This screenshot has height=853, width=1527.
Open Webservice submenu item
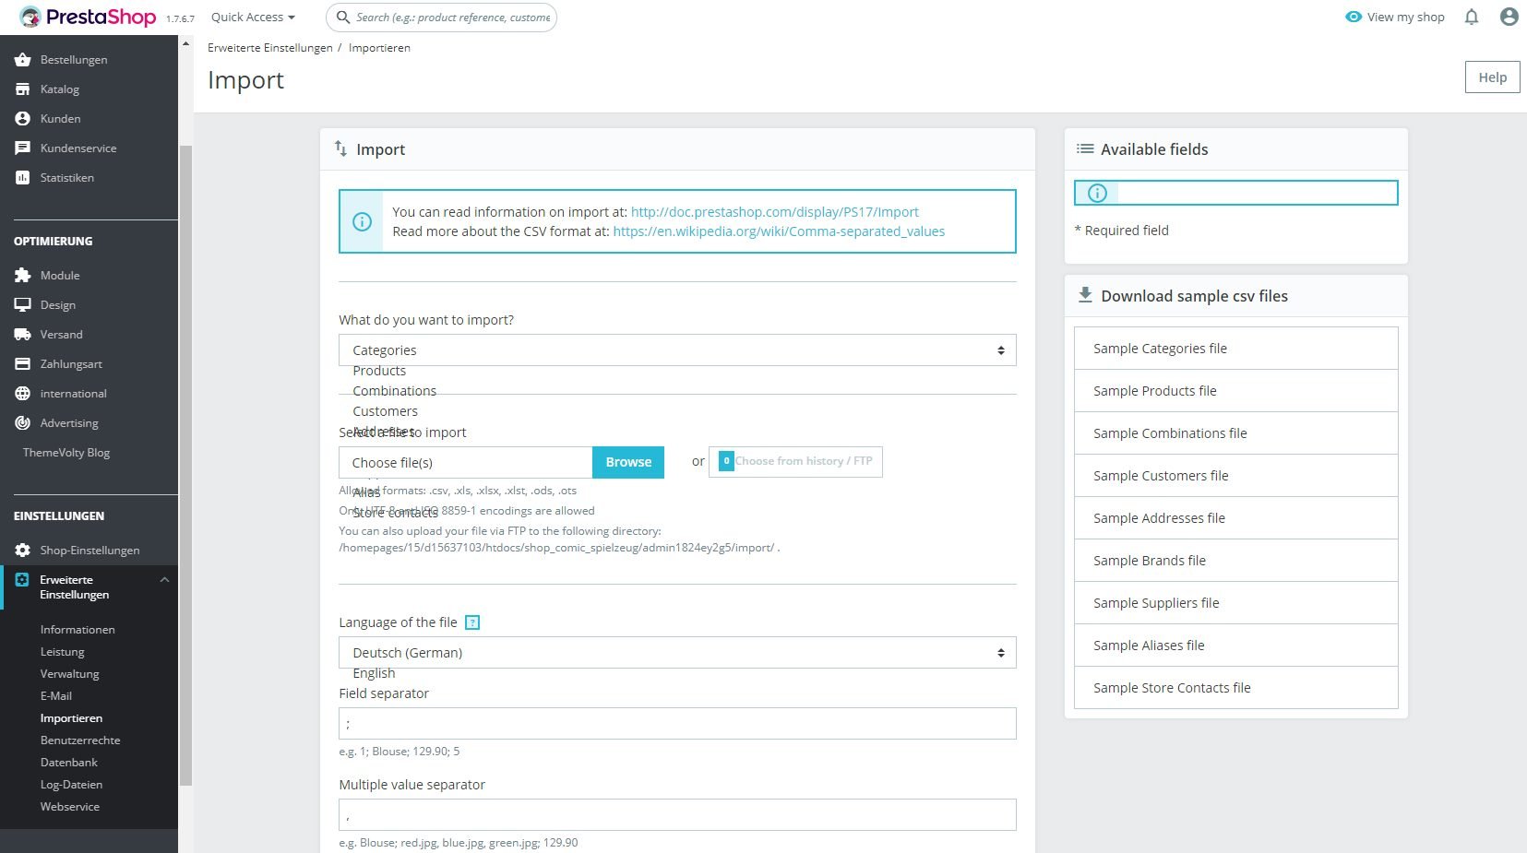(70, 807)
